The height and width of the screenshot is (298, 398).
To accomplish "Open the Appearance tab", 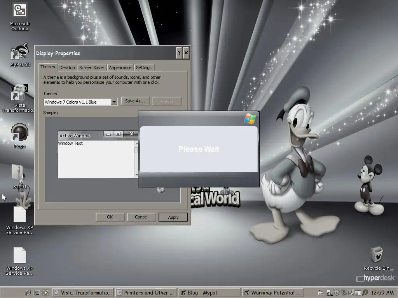I will tap(120, 68).
